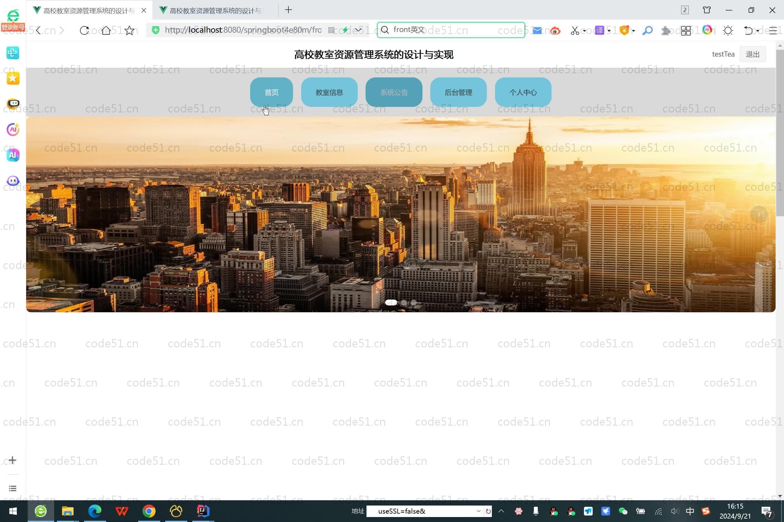Click the tab count '2' icon
This screenshot has height=522, width=784.
pyautogui.click(x=685, y=10)
